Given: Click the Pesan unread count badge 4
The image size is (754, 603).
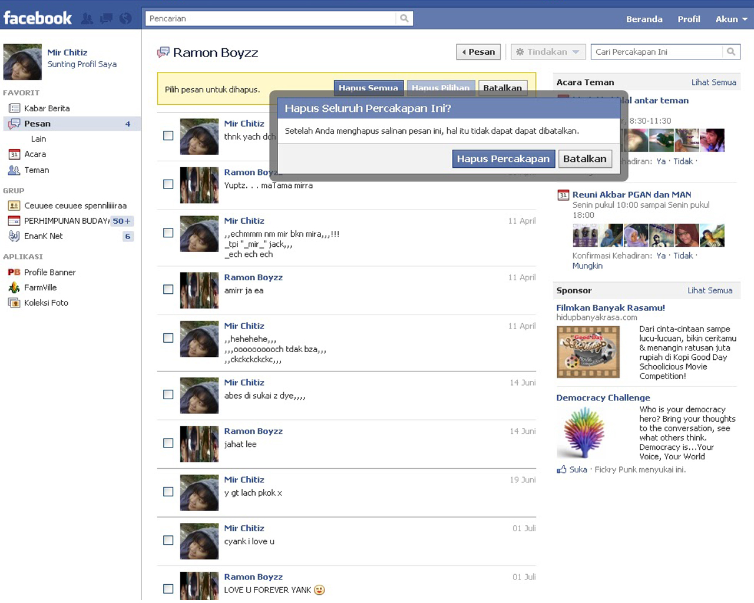Looking at the screenshot, I should [128, 124].
